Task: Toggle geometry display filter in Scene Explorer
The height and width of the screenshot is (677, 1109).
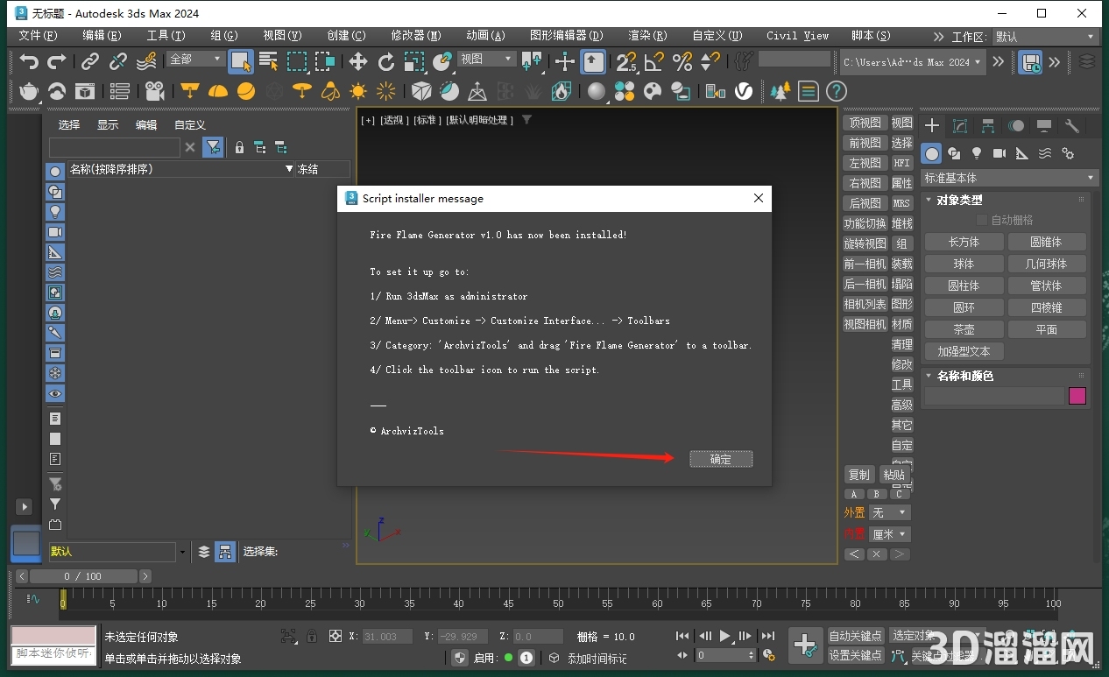Action: pyautogui.click(x=55, y=172)
